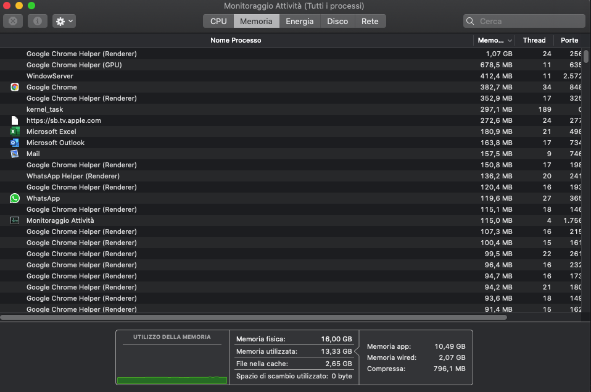Screen dimensions: 591x392
Task: Switch to the Disco tab
Action: (337, 21)
